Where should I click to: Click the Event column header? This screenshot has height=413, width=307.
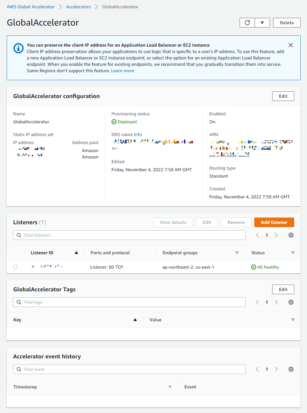point(190,387)
